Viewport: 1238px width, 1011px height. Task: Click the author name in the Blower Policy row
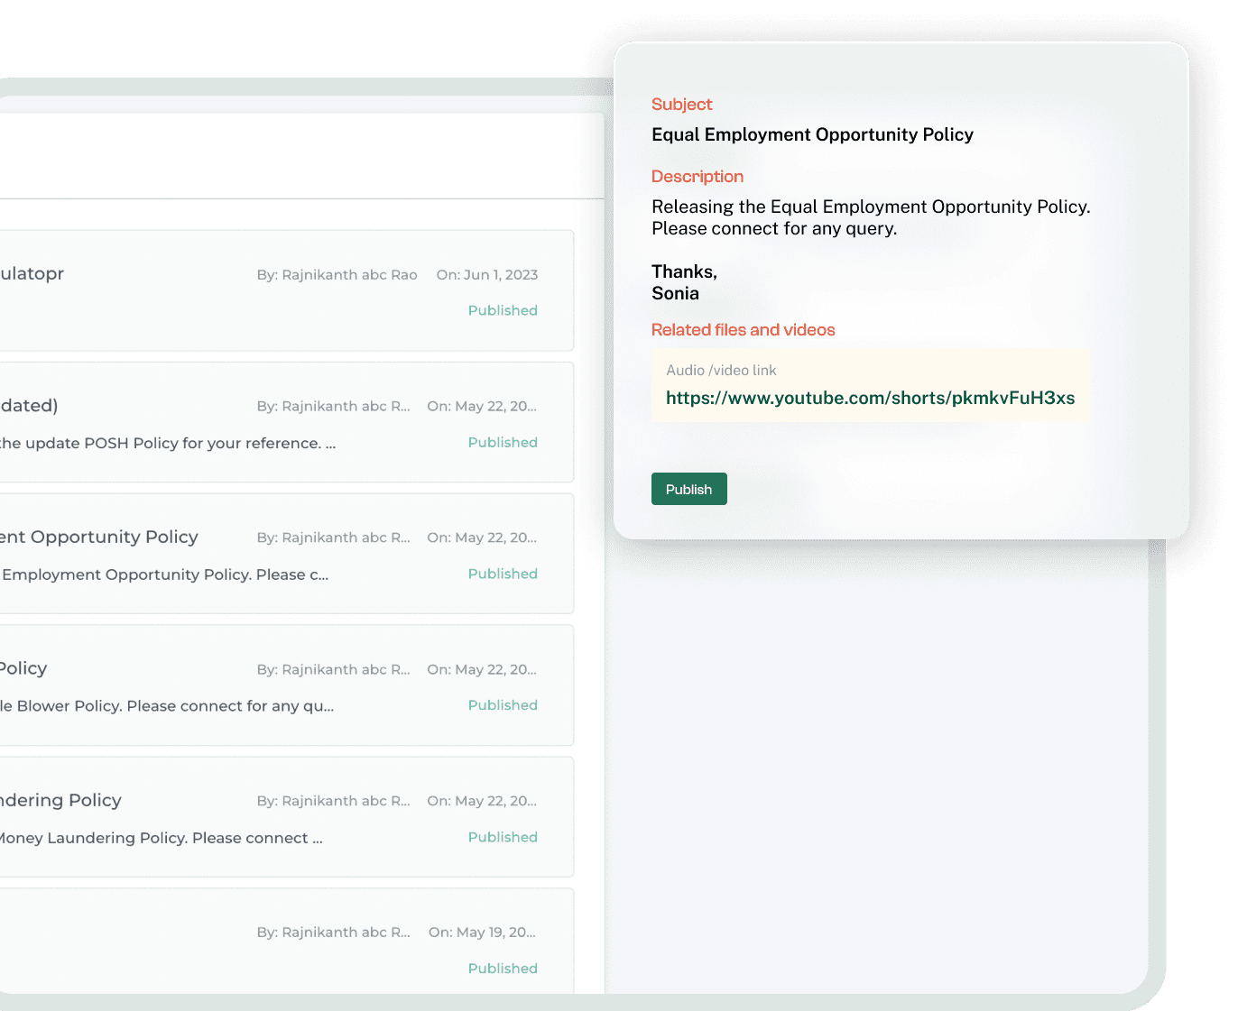[x=333, y=669]
